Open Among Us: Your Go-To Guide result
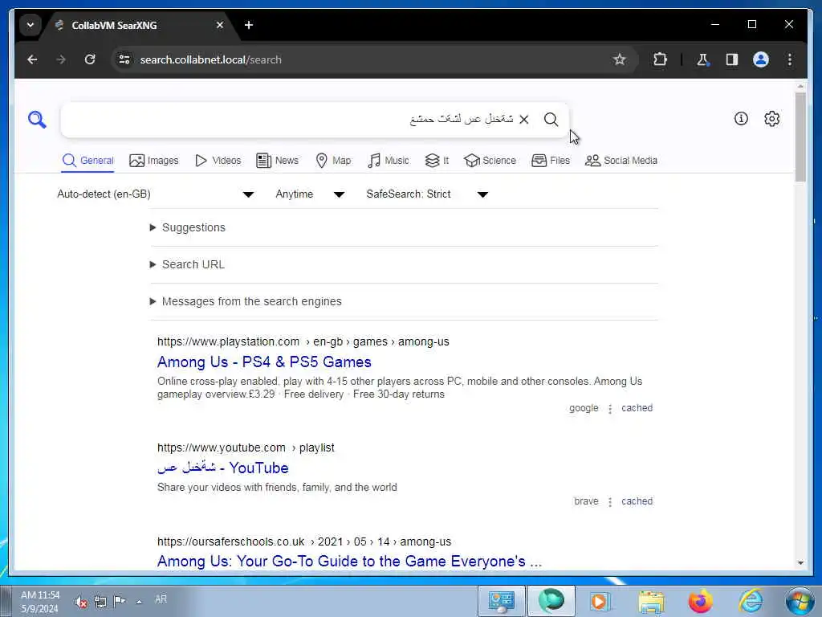Viewport: 822px width, 617px height. (x=349, y=562)
